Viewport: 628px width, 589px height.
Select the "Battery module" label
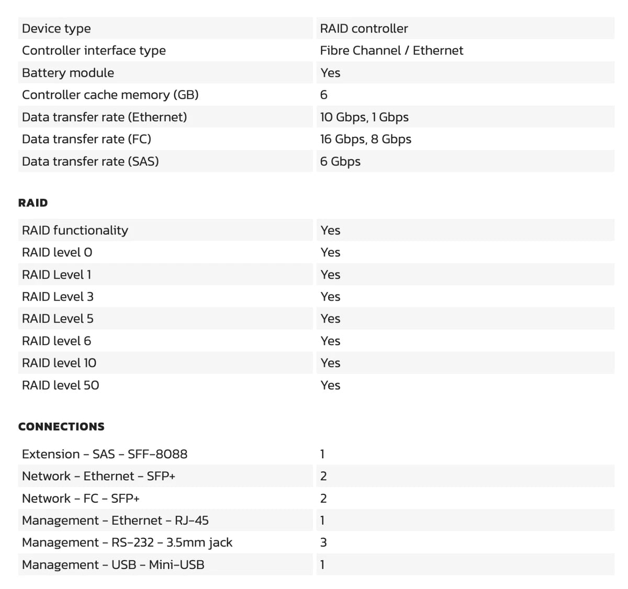pos(68,73)
